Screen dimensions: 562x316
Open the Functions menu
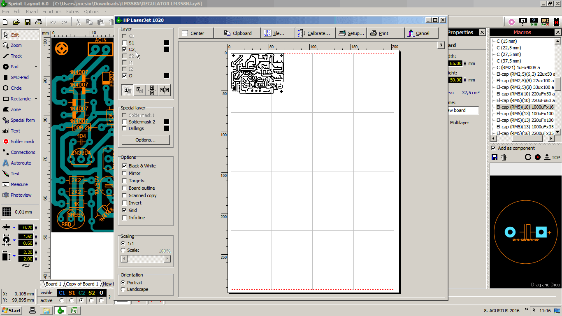[x=52, y=12]
